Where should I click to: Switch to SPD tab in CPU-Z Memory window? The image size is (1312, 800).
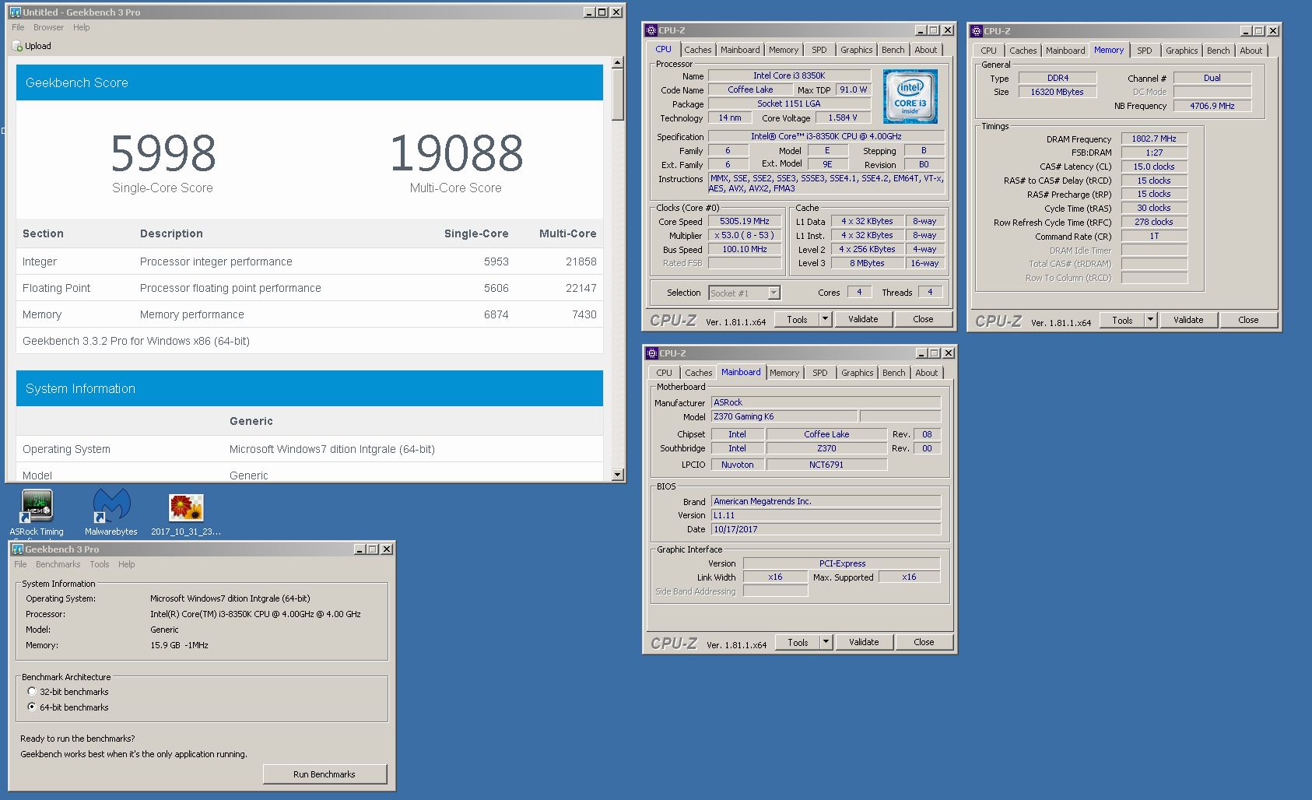pyautogui.click(x=1145, y=51)
